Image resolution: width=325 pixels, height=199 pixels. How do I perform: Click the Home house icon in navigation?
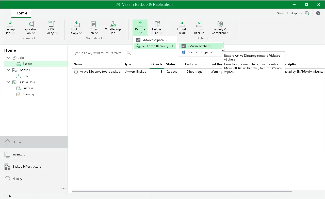(8, 142)
